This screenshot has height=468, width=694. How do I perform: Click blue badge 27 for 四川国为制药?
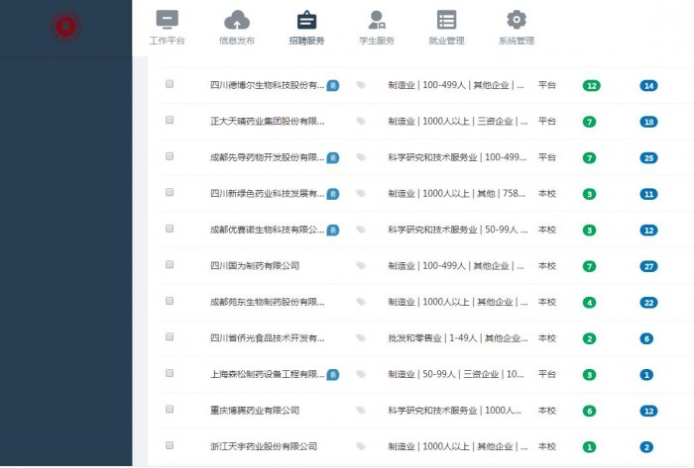pyautogui.click(x=648, y=266)
